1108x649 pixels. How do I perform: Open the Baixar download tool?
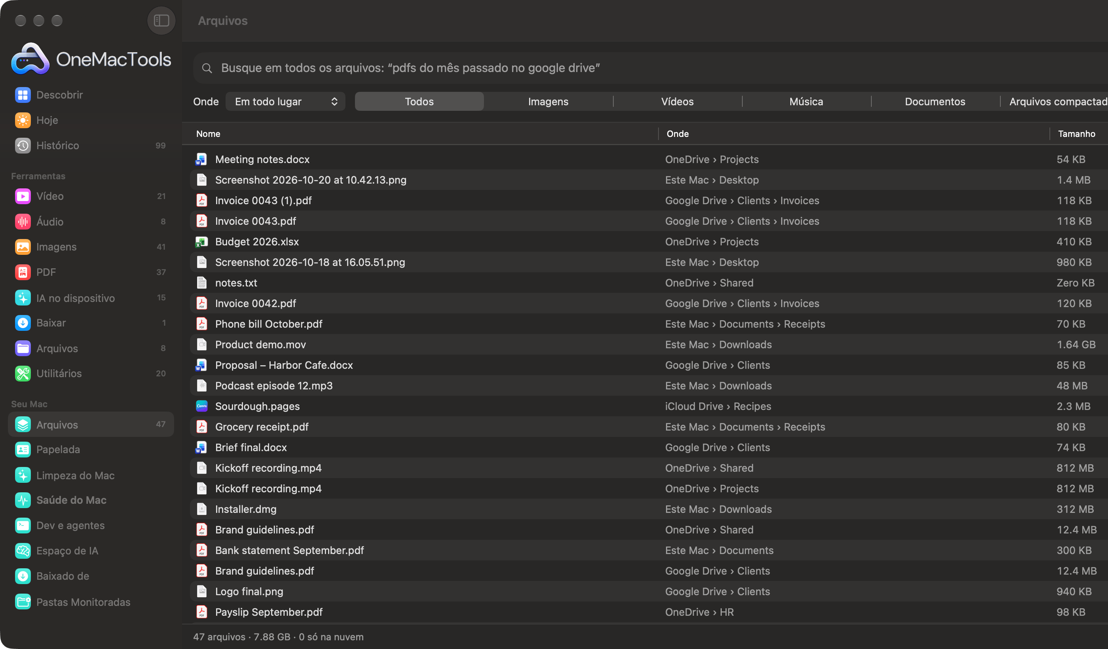point(91,323)
